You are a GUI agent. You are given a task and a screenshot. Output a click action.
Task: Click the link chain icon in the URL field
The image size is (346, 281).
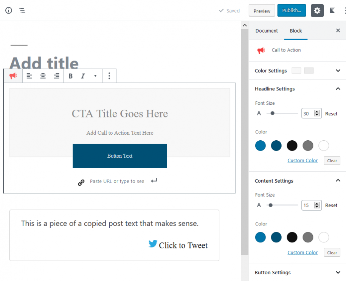tap(81, 181)
